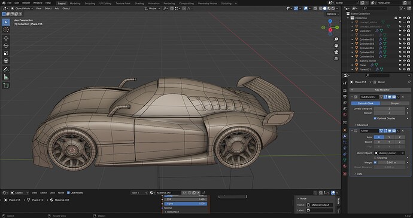This screenshot has height=218, width=413.
Task: Adjust the Levels Viewport value field
Action: [x=389, y=109]
